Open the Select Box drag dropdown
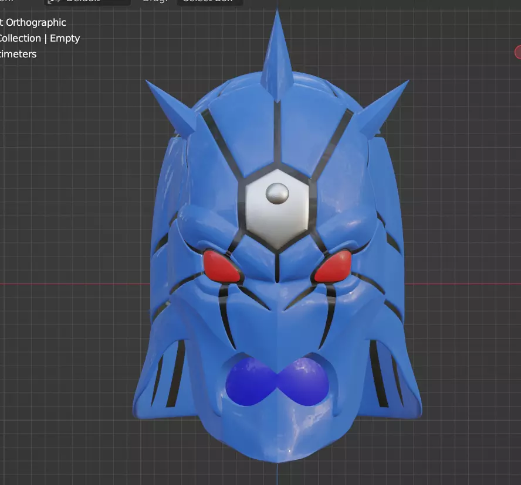521x485 pixels. click(x=209, y=2)
